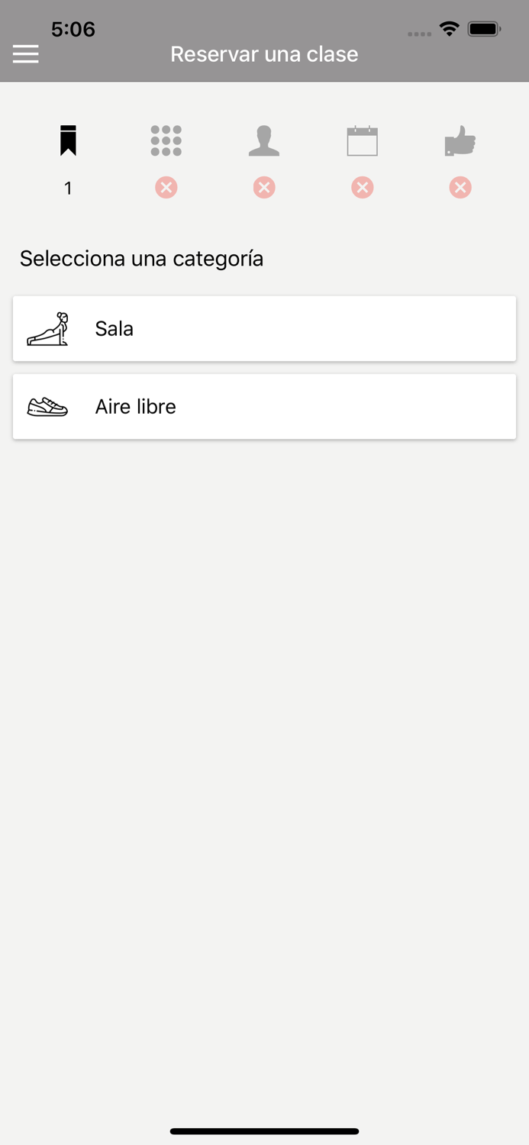Viewport: 529px width, 1145px height.
Task: Tap the bookmark category step icon
Action: [68, 141]
